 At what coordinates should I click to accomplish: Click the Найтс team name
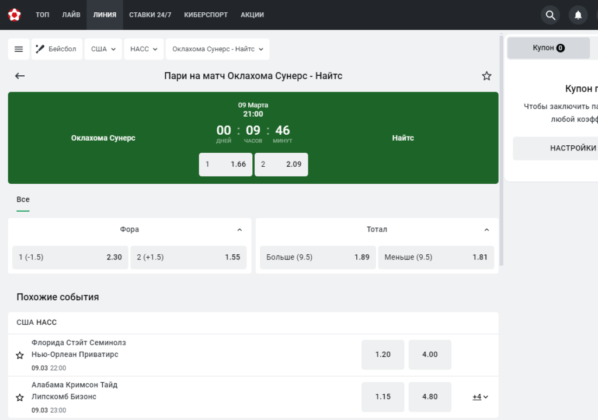[403, 138]
